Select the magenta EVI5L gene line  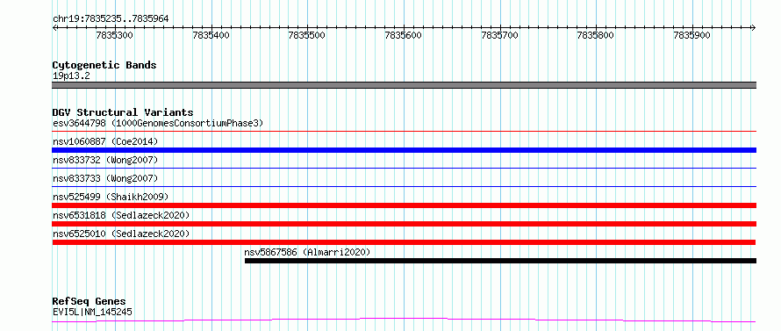coord(404,320)
